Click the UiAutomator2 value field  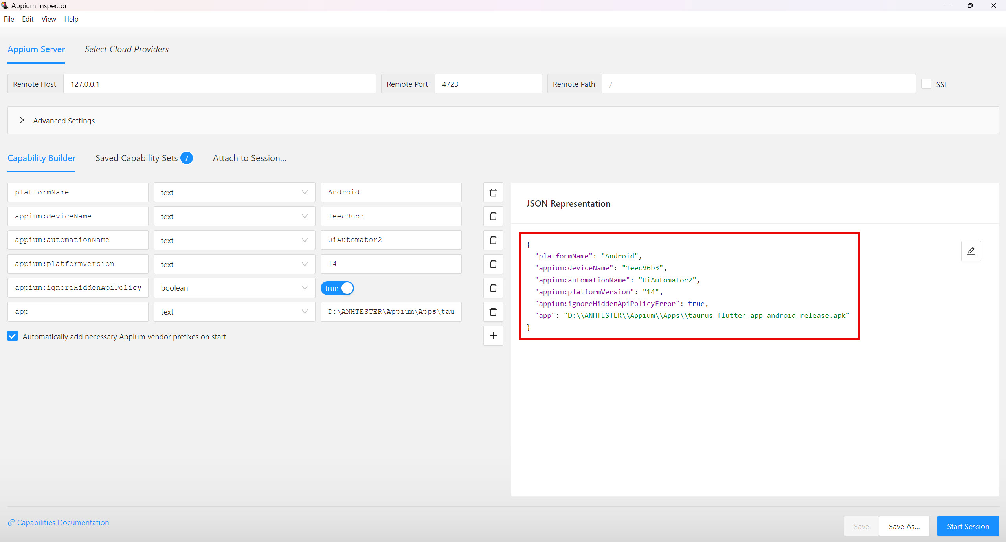tap(391, 240)
